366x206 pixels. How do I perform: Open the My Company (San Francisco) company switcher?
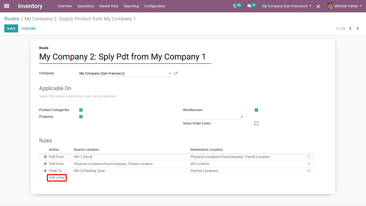point(287,6)
